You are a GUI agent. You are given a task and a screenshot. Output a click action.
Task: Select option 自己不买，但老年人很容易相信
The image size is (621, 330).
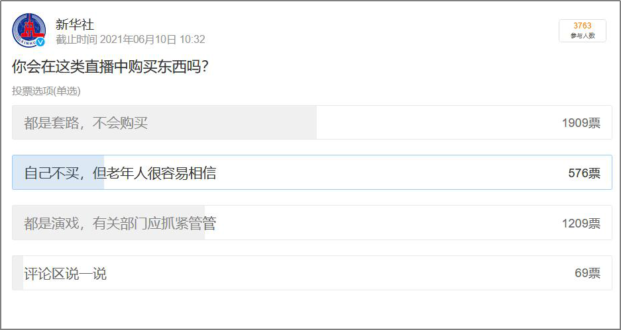(312, 173)
